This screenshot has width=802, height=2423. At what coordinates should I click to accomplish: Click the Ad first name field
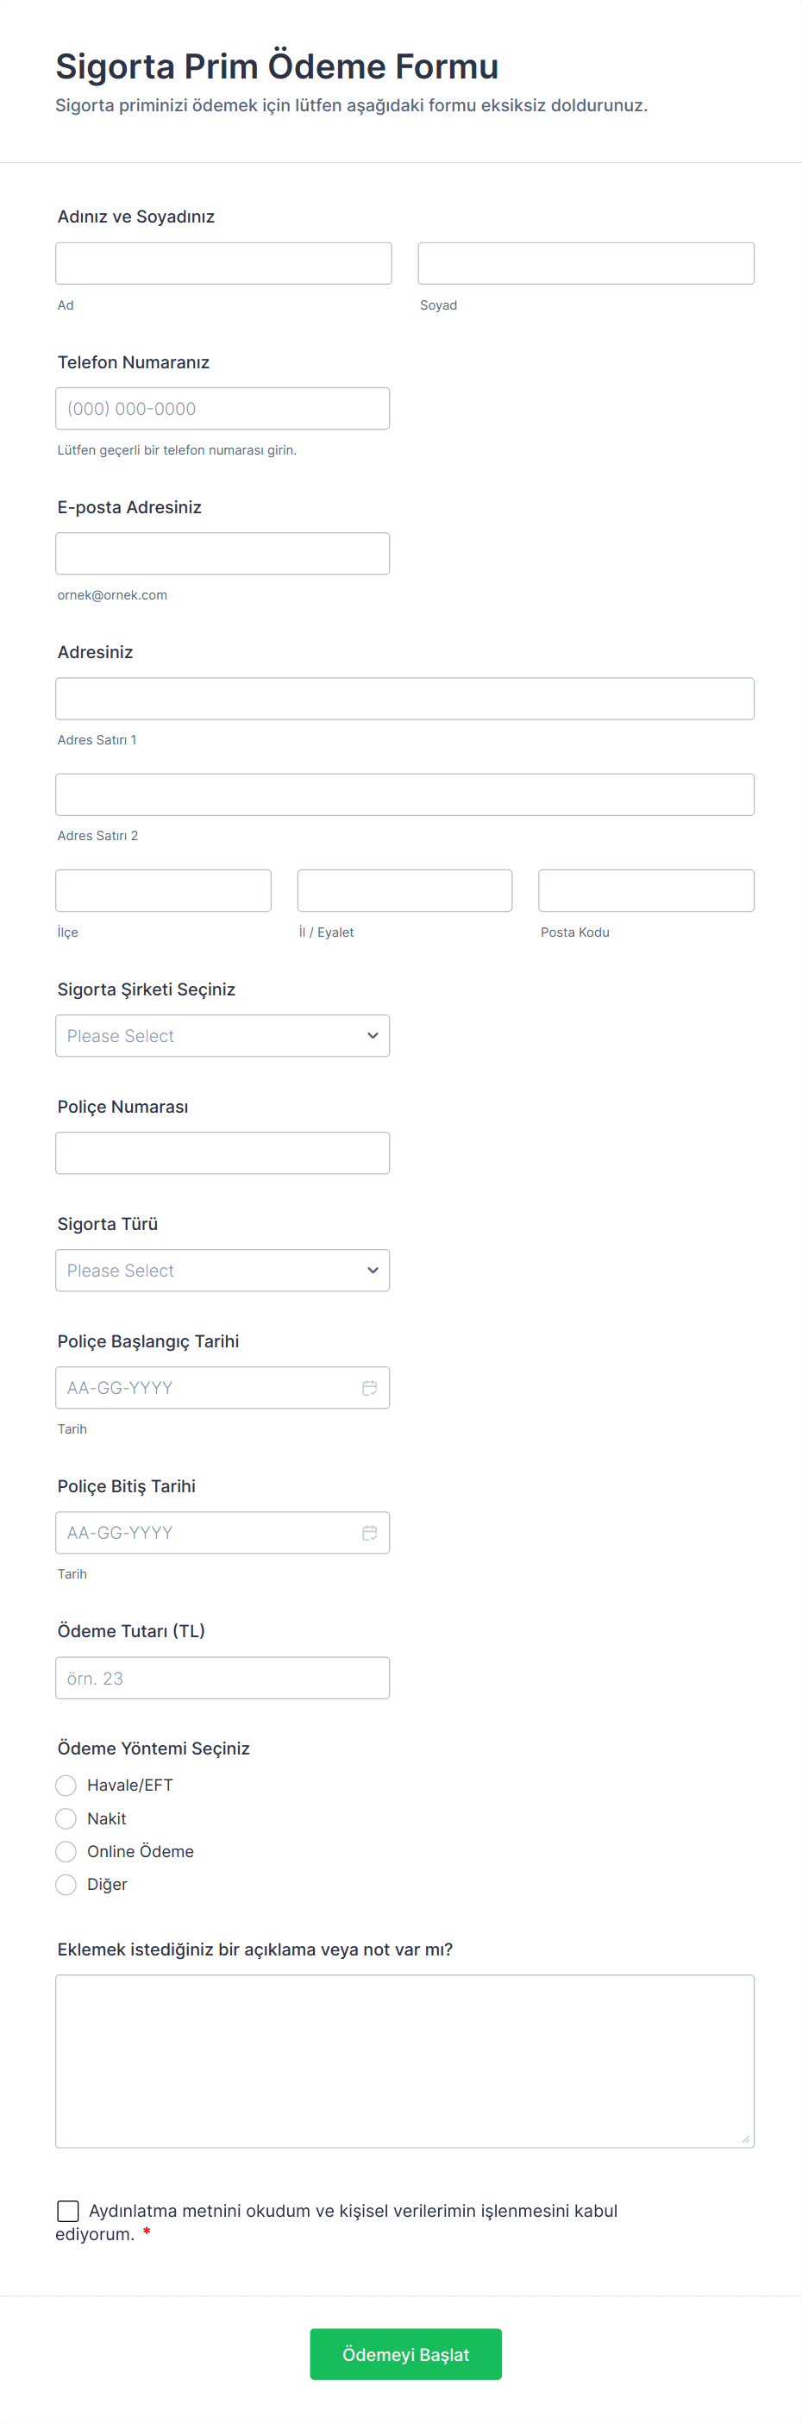(222, 263)
